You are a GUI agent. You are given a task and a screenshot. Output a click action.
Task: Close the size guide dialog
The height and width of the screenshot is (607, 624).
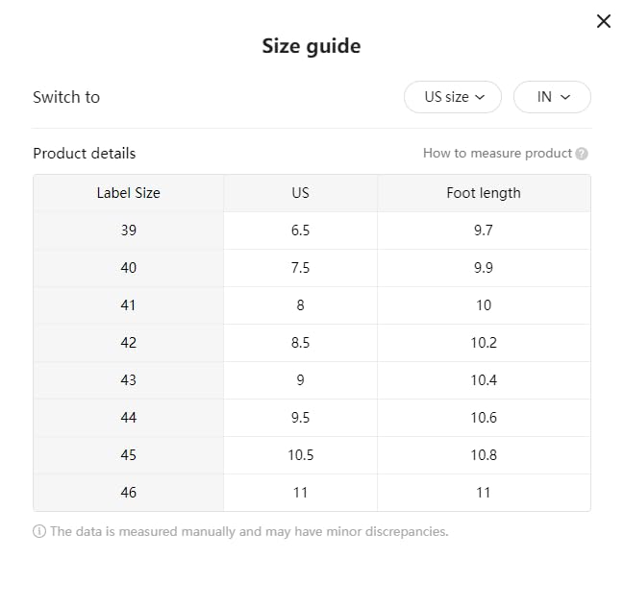tap(604, 21)
